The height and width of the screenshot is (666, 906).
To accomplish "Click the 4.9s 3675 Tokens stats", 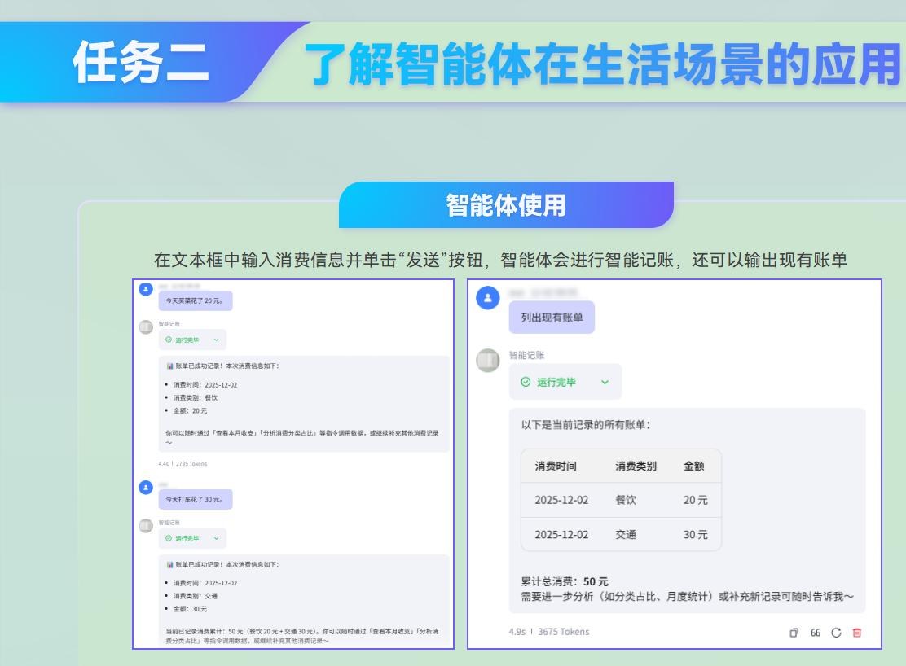I will pyautogui.click(x=549, y=632).
